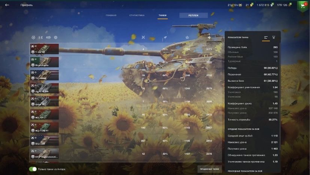Filter tanks by tier I-X
This screenshot has height=175, width=310.
point(41,37)
